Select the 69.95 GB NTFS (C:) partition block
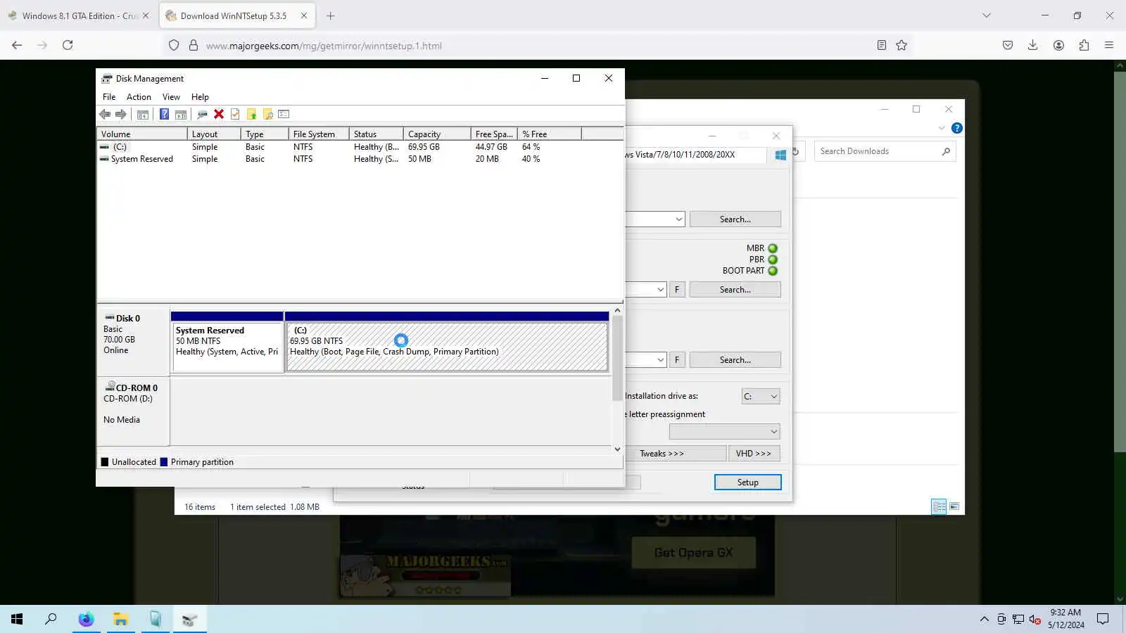 [x=447, y=346]
